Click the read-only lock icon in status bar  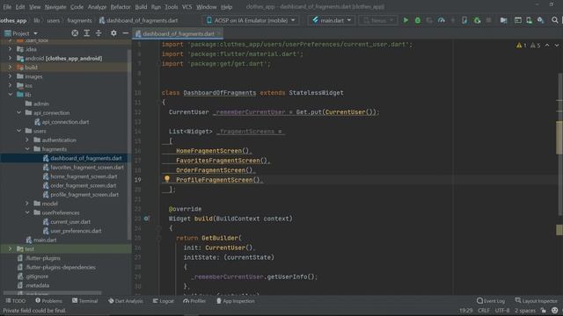544,310
